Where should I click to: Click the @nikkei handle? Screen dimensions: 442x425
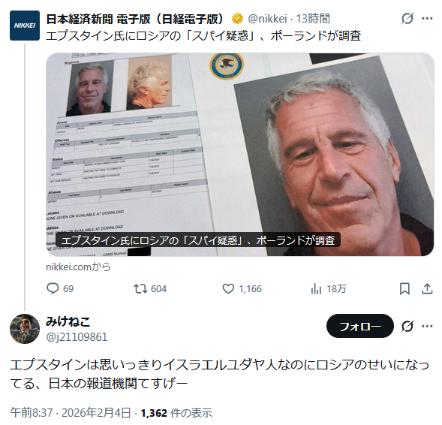(x=267, y=19)
